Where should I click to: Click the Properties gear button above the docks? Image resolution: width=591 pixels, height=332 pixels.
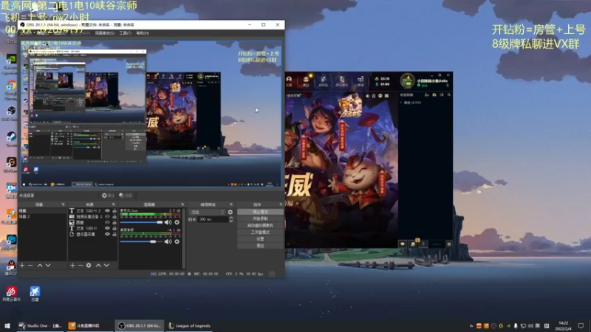(x=108, y=196)
